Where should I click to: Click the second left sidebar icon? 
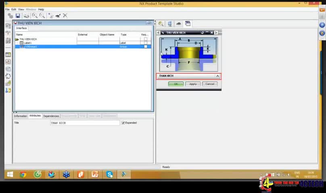pos(8,33)
